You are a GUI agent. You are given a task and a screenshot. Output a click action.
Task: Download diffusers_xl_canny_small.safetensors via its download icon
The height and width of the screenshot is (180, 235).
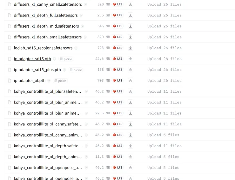(x=131, y=4)
